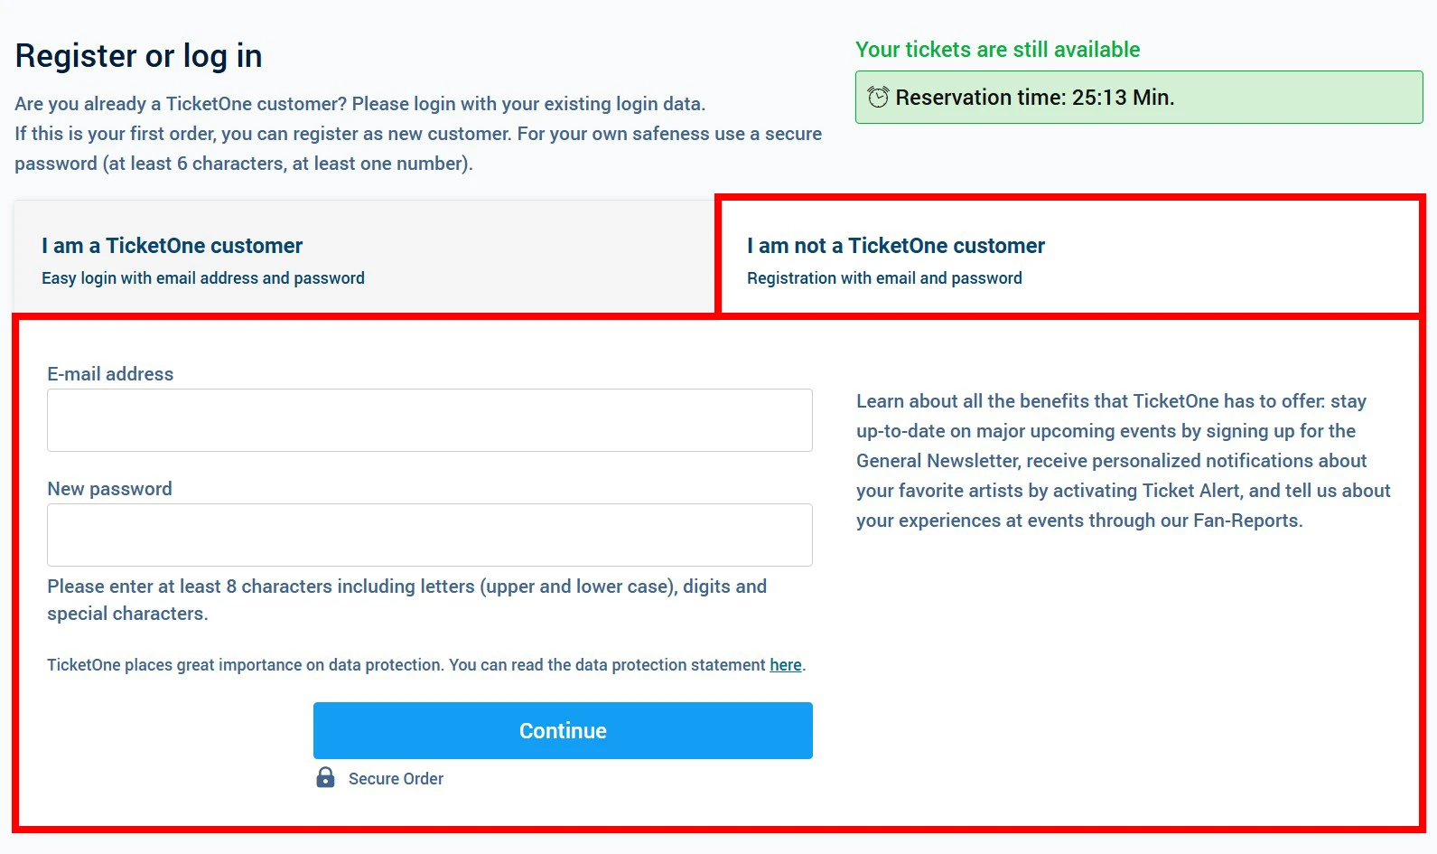Focus the E-mail address input field
Viewport: 1437px width, 854px height.
point(429,420)
